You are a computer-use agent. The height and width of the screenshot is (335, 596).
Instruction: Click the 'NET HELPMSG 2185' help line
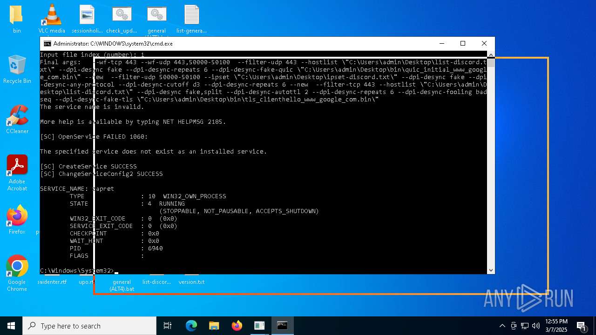(133, 122)
